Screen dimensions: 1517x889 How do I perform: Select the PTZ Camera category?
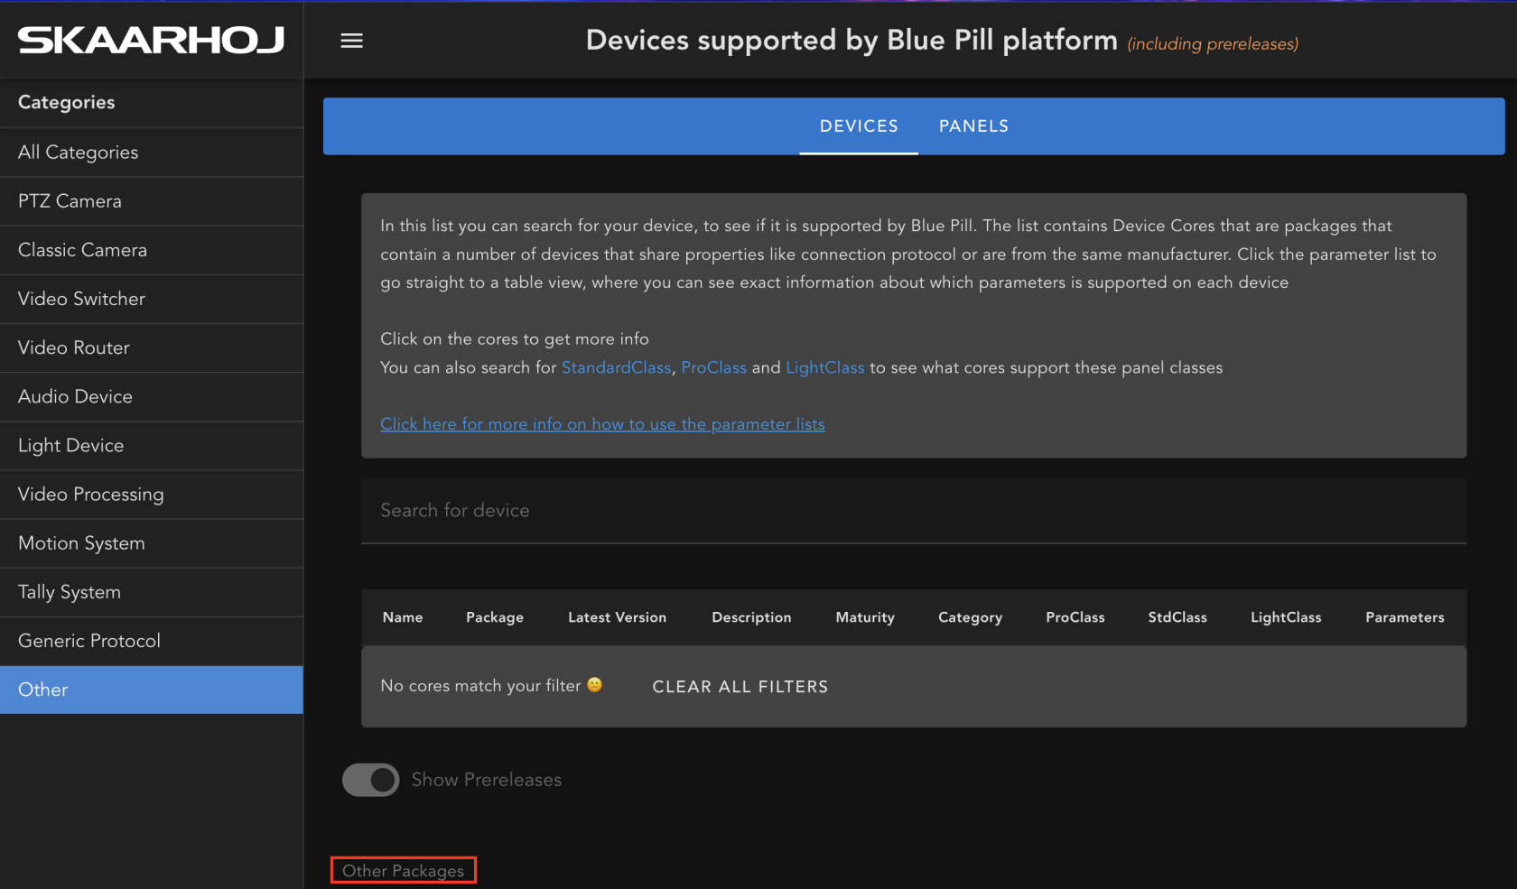[152, 201]
